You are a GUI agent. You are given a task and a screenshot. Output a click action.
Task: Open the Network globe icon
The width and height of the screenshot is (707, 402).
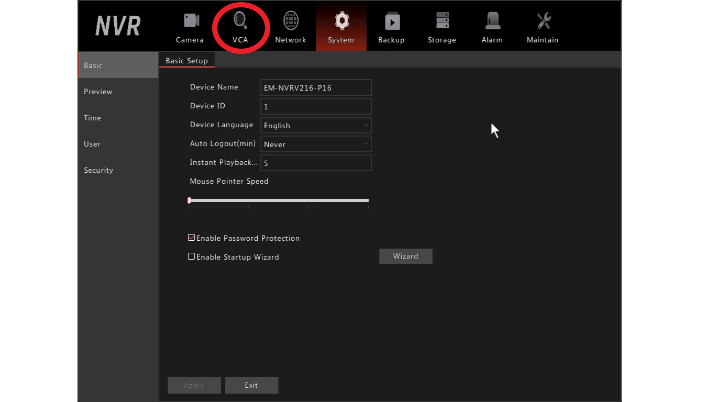291,21
